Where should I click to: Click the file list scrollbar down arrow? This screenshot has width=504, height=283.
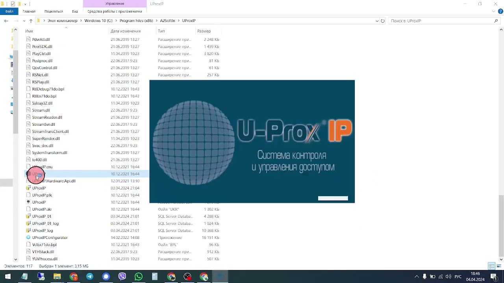point(501,259)
